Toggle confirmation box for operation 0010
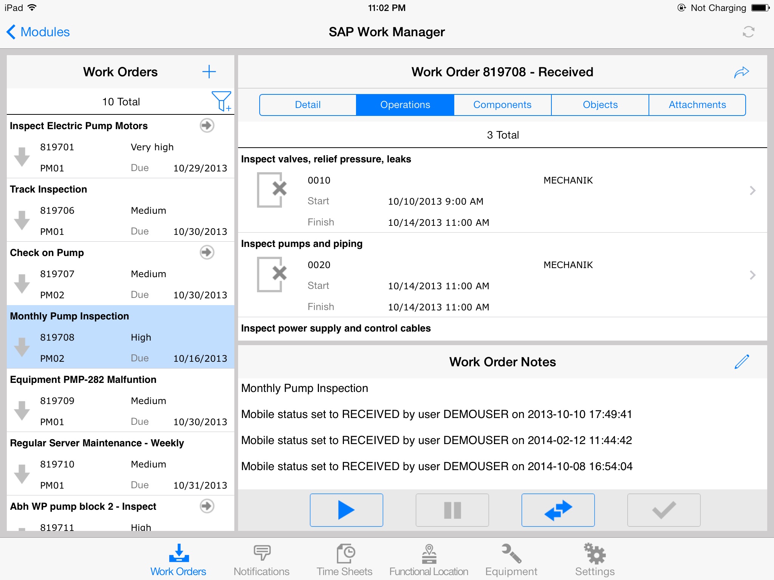This screenshot has width=774, height=580. click(272, 190)
